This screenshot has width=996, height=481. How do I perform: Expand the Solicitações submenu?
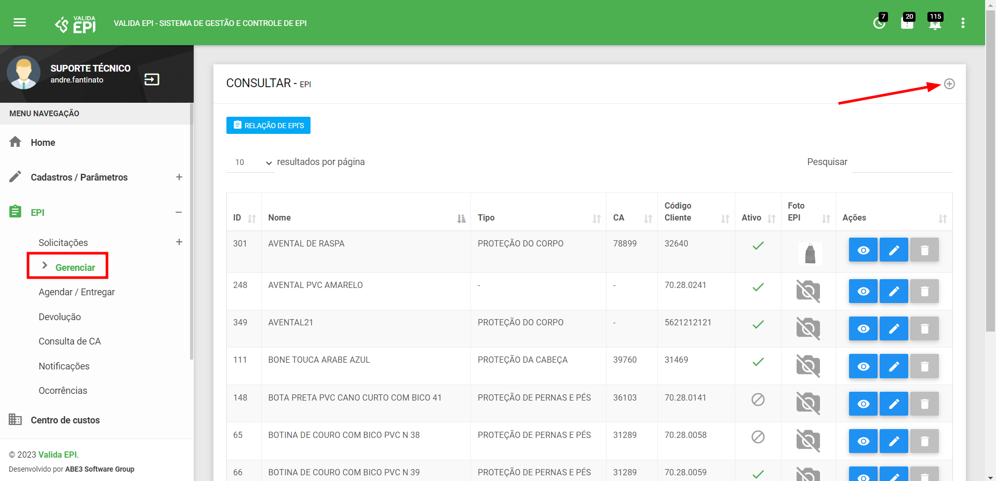click(x=179, y=242)
